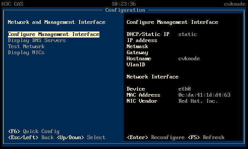Choose Test Network menu item
The width and height of the screenshot is (248, 149).
(26, 46)
